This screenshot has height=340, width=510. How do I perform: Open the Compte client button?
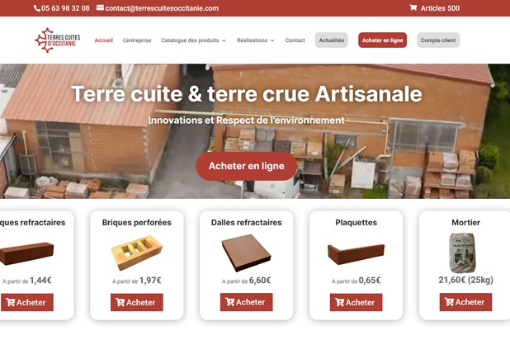pyautogui.click(x=438, y=40)
